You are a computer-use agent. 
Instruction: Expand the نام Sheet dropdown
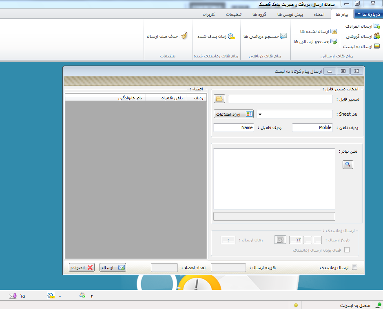pyautogui.click(x=260, y=114)
